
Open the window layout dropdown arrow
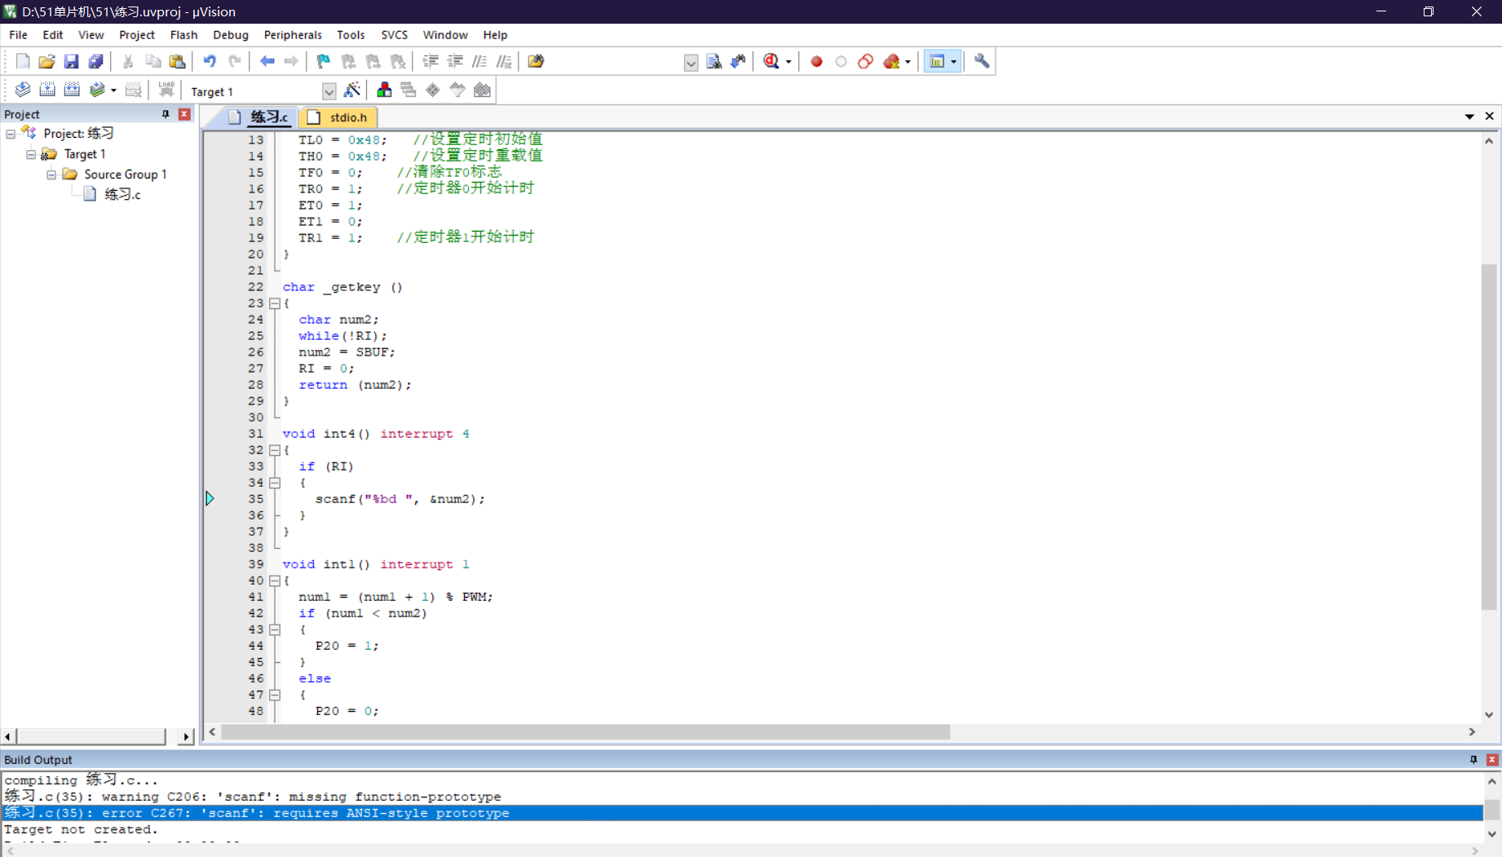coord(953,62)
